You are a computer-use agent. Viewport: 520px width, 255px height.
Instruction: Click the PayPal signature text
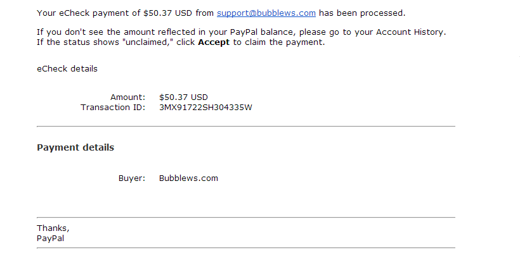(51, 239)
